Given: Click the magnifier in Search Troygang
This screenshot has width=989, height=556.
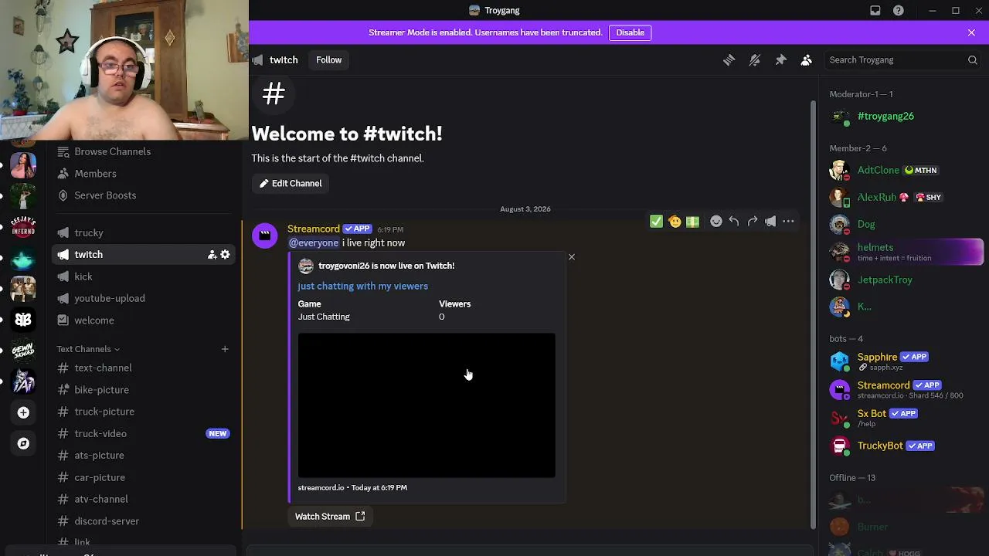Looking at the screenshot, I should tap(973, 60).
